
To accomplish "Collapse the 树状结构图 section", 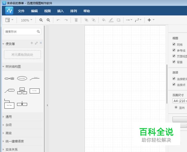I will 3,66.
